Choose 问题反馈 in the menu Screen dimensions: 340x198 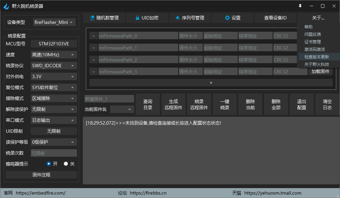pyautogui.click(x=312, y=34)
